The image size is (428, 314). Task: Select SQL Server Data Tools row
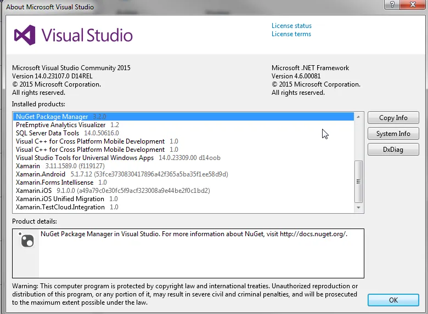coord(183,133)
